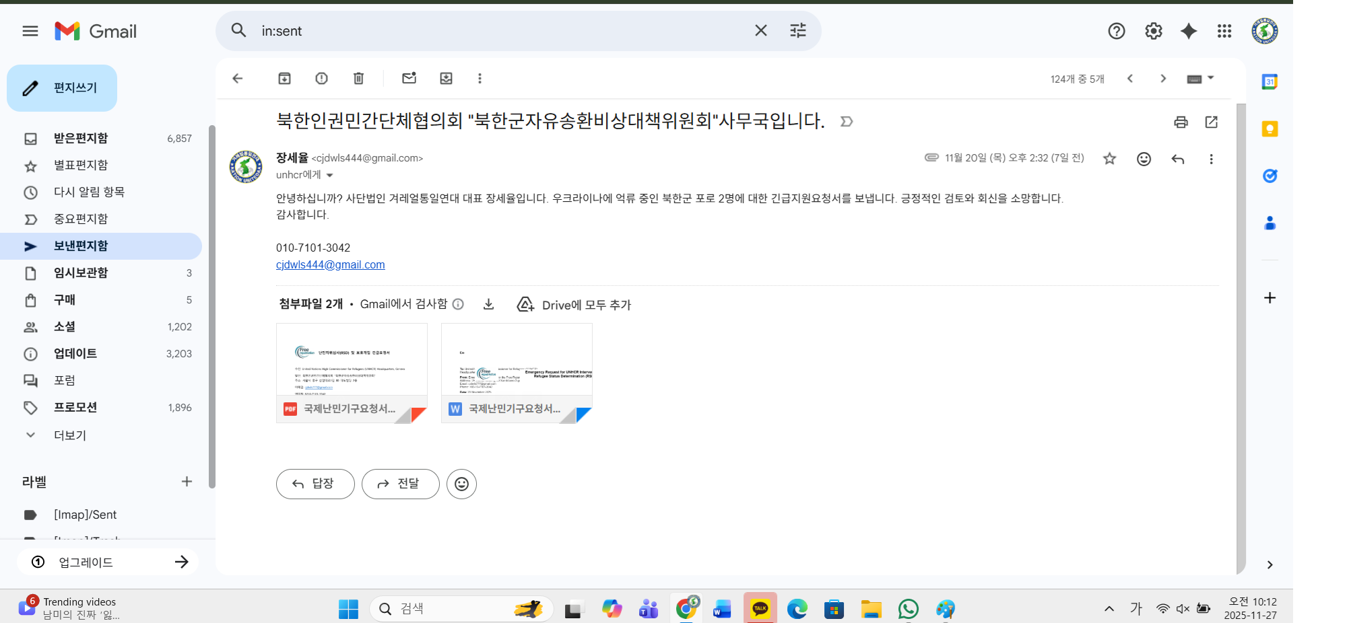
Task: Delete the email with the trash icon
Action: click(x=358, y=79)
